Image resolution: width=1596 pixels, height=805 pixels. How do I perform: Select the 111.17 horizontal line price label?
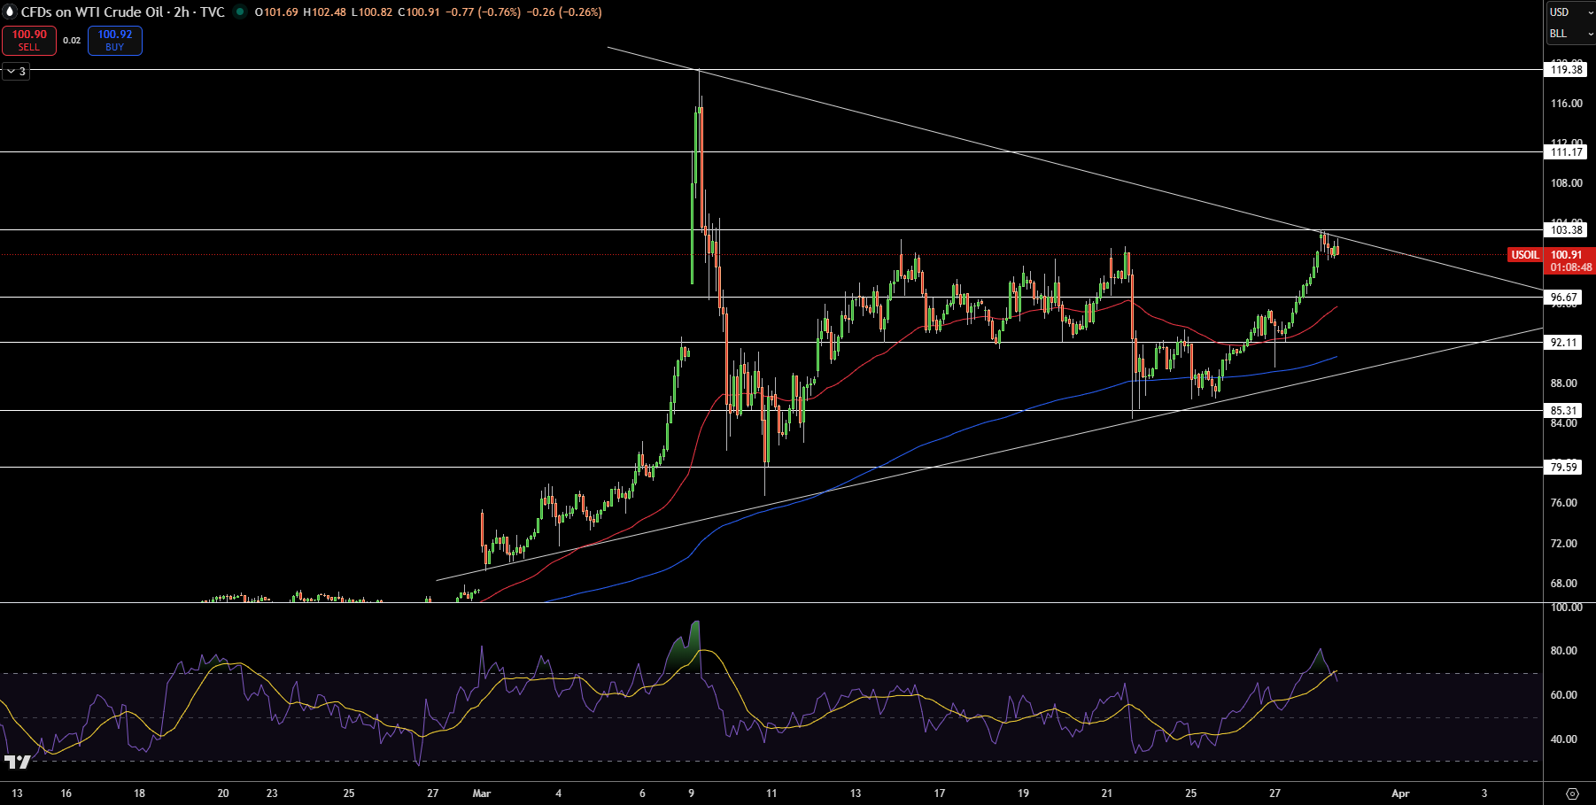tap(1566, 152)
